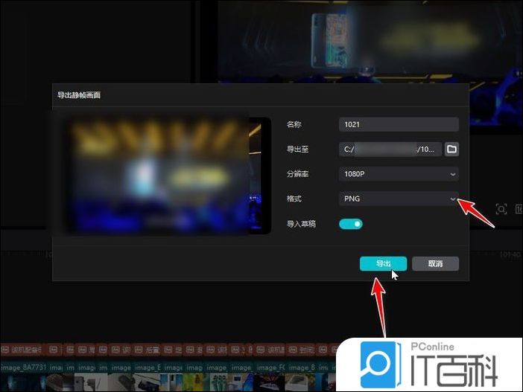Select the image_8A7731 clip in the timeline
The width and height of the screenshot is (523, 392).
tap(24, 376)
